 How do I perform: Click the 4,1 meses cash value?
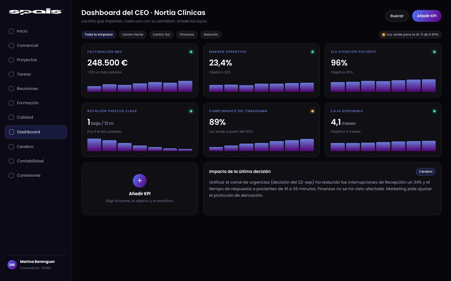click(343, 122)
